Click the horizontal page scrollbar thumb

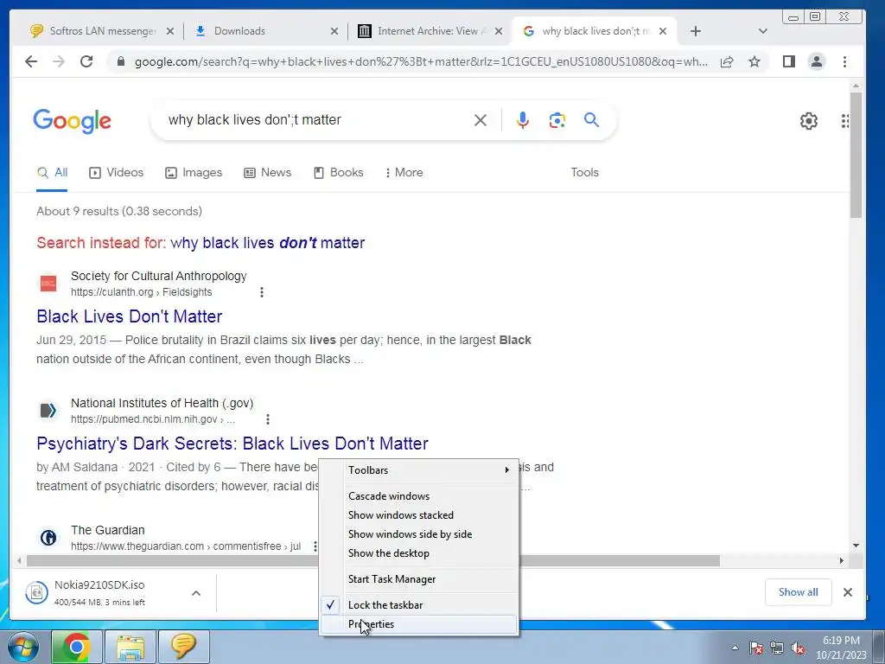click(373, 560)
